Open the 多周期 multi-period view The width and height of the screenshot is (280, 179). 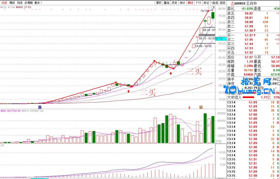pos(29,3)
